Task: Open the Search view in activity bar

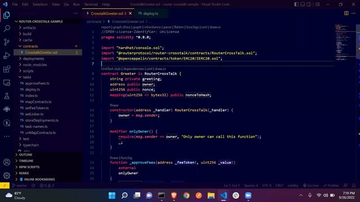Action: pyautogui.click(x=7, y=29)
